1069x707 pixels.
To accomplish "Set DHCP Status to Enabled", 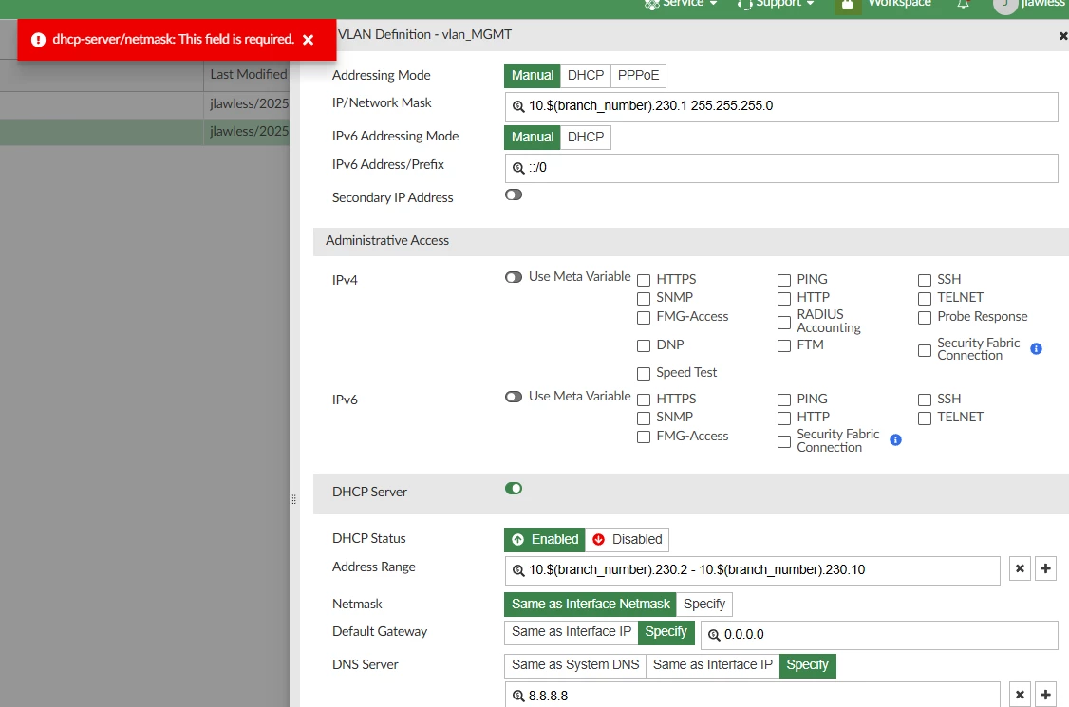I will pyautogui.click(x=545, y=539).
